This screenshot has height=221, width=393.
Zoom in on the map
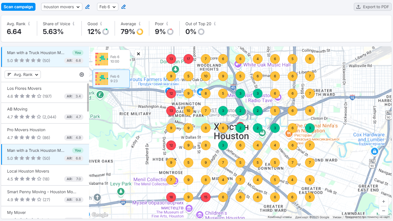384,201
